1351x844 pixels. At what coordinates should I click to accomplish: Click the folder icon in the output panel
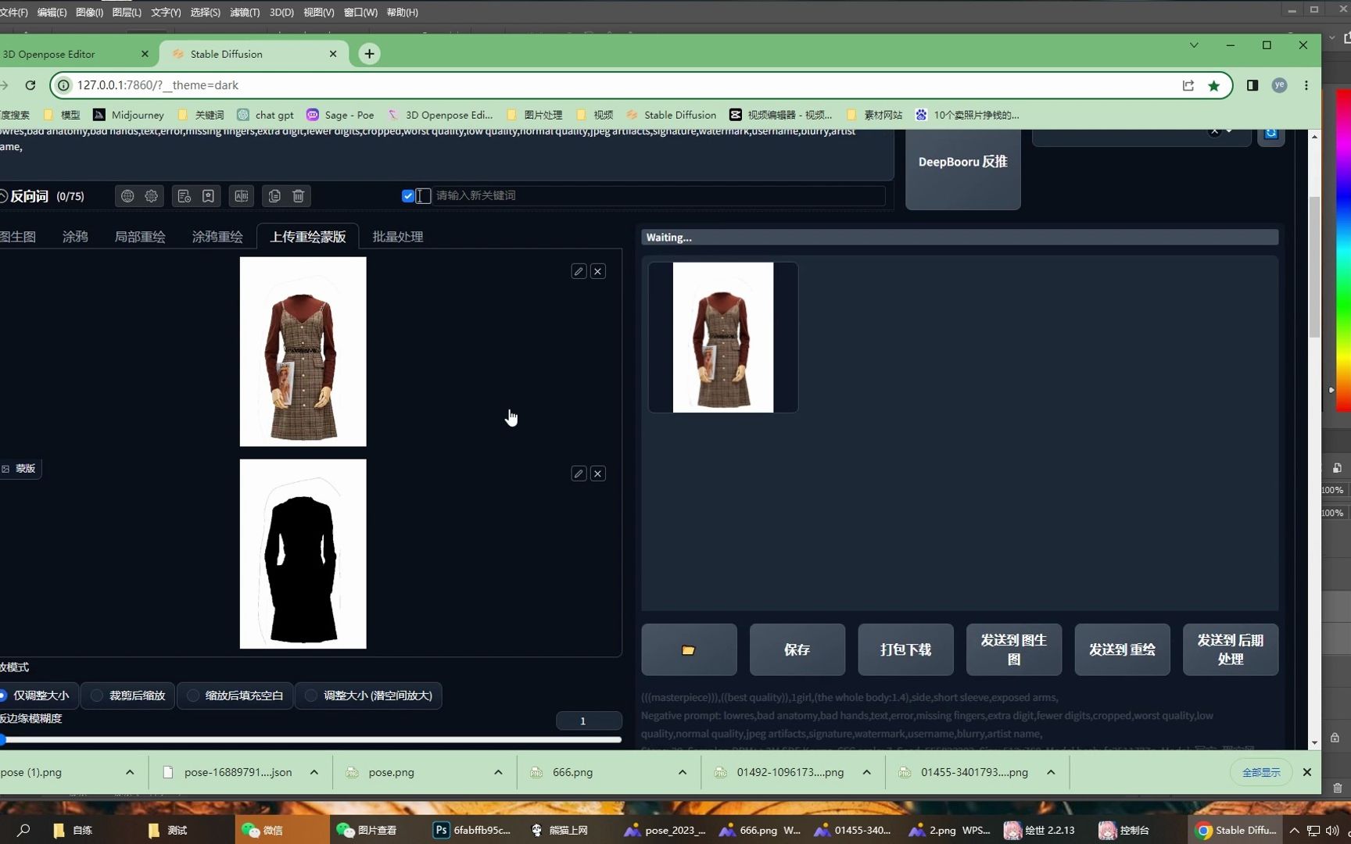coord(687,649)
